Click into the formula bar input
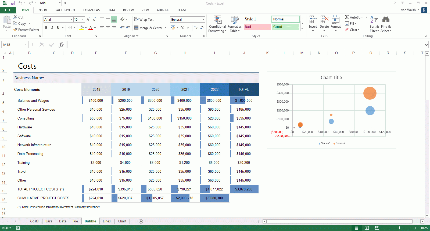 (245, 45)
